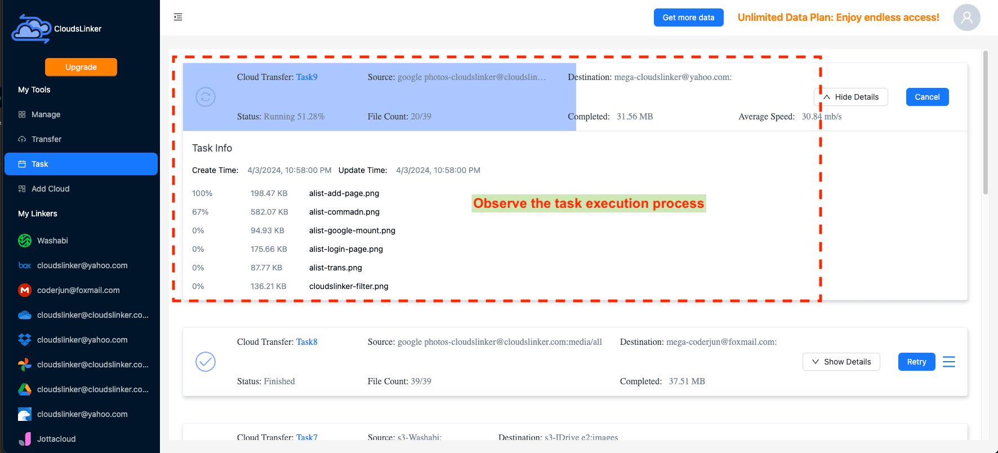Open Task8 hamburger options menu
Viewport: 998px width, 453px height.
(x=949, y=362)
